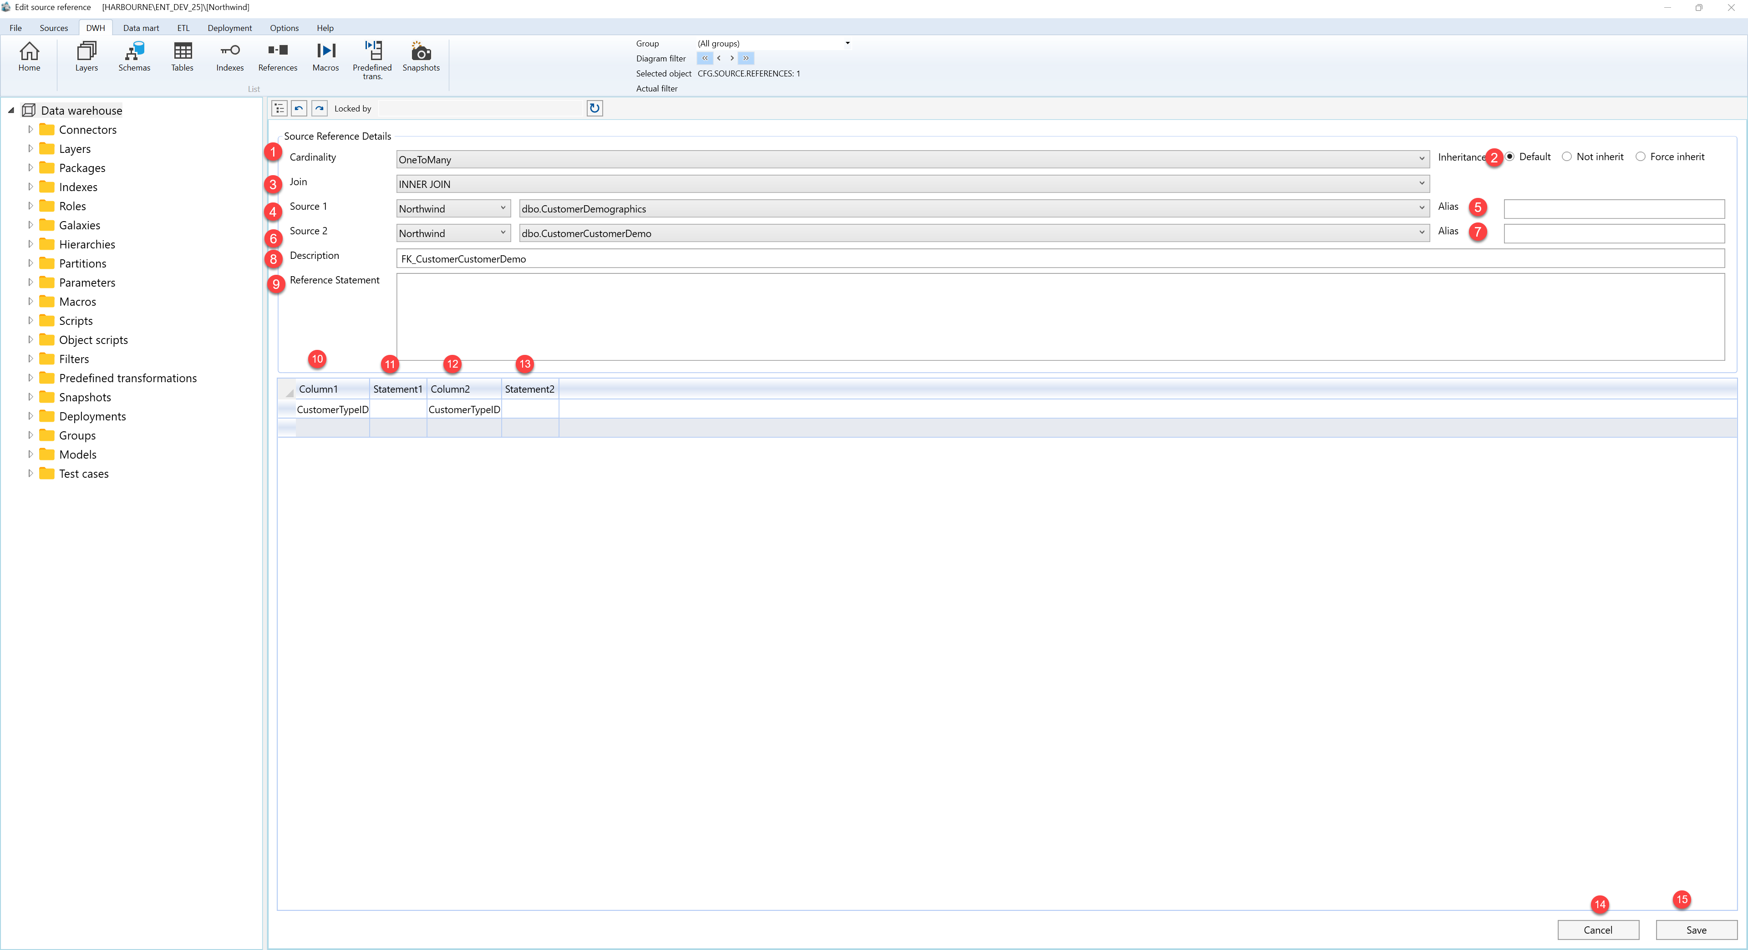1748x950 pixels.
Task: Click the undo arrow icon
Action: [x=299, y=108]
